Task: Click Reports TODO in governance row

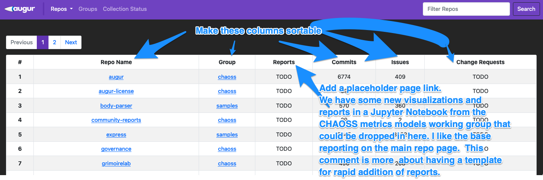Action: click(x=284, y=149)
